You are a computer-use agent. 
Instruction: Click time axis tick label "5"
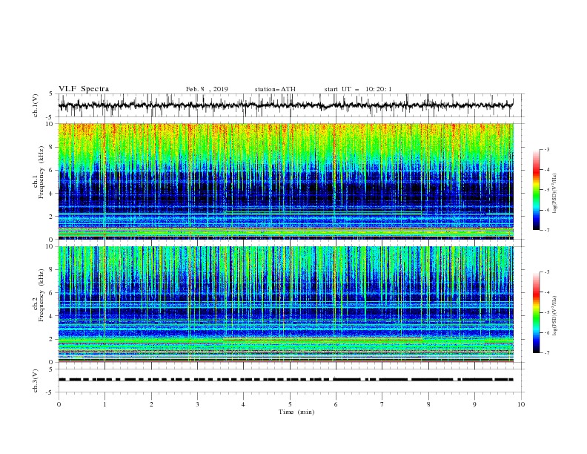point(290,404)
